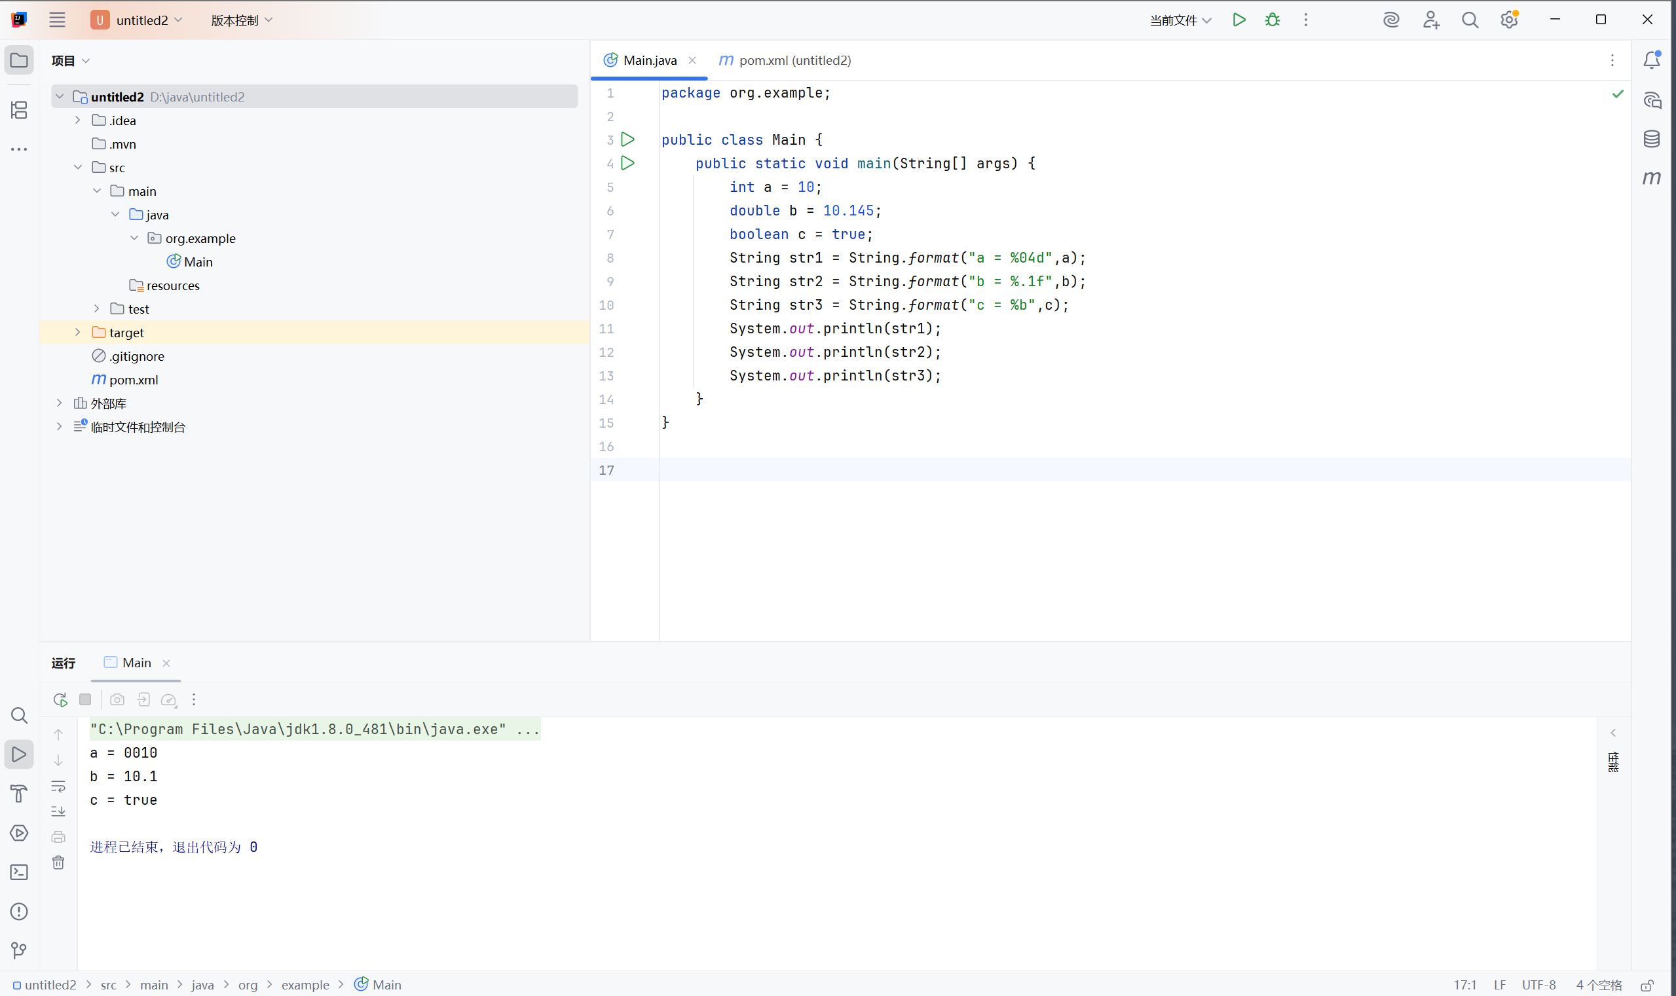Expand the test folder
The height and width of the screenshot is (996, 1676).
pos(97,308)
